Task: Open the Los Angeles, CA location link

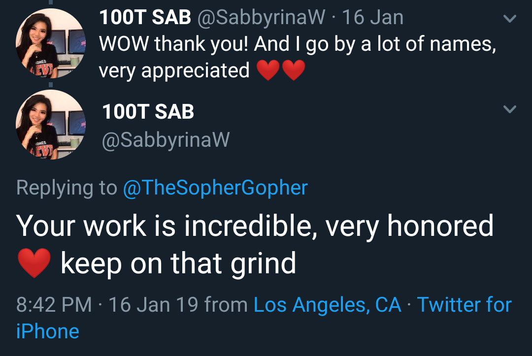Action: point(328,305)
